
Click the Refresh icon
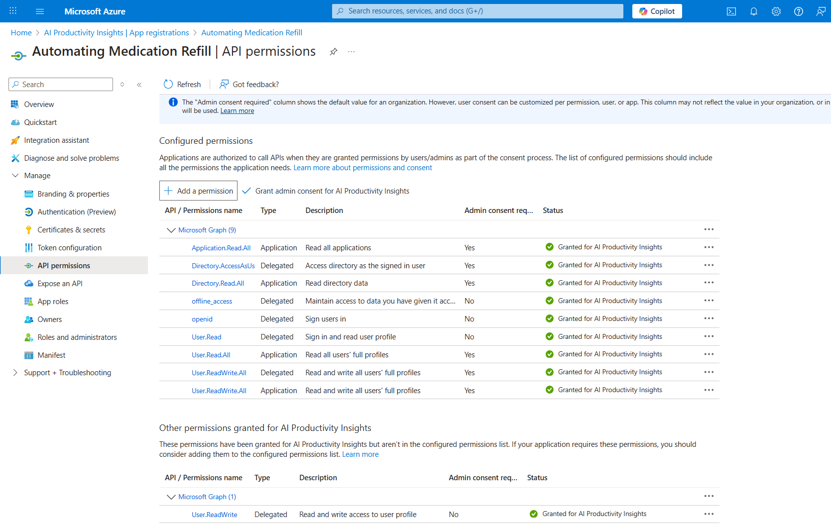point(168,85)
